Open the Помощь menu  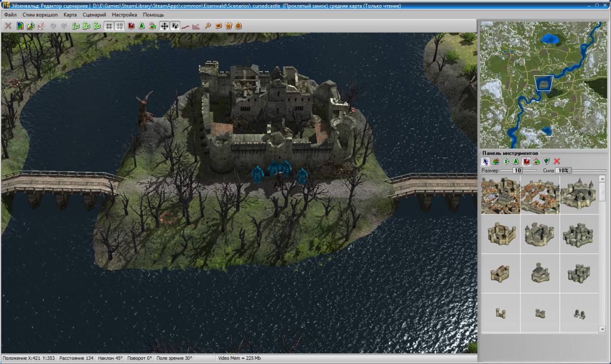coord(153,15)
